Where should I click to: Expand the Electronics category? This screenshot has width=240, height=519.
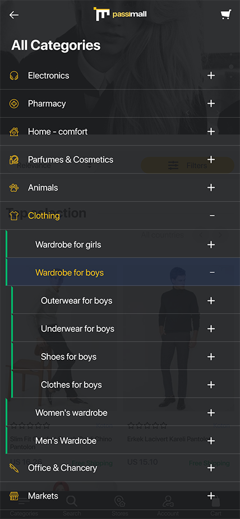click(x=211, y=76)
